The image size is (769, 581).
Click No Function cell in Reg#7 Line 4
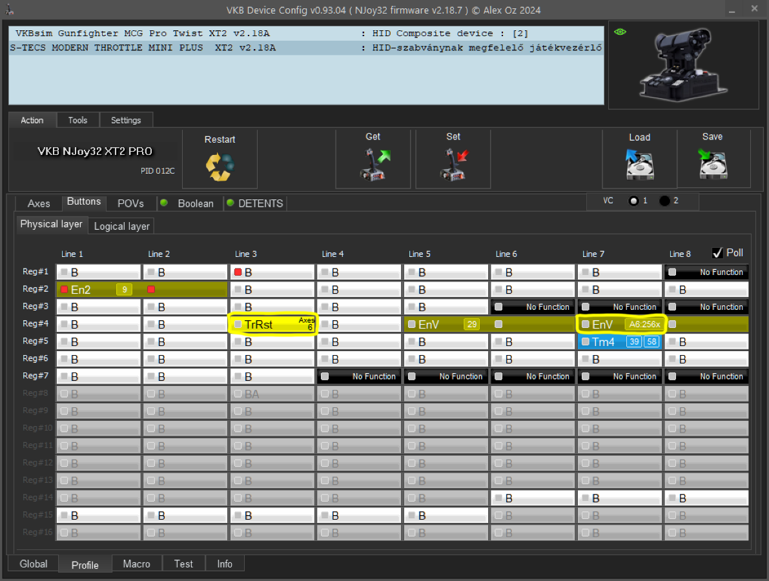(359, 376)
